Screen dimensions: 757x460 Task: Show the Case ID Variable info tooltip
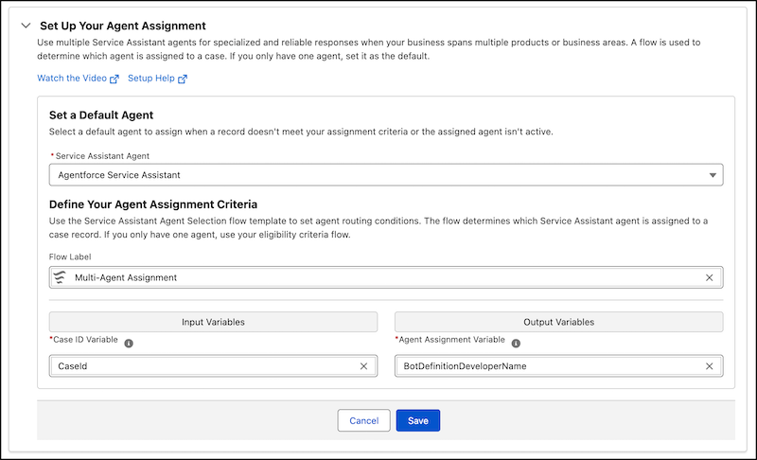[129, 344]
